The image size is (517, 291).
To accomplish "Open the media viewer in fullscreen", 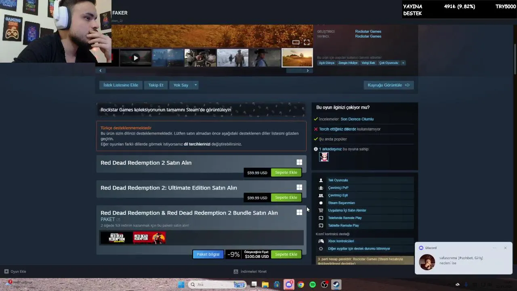I will pos(307,42).
